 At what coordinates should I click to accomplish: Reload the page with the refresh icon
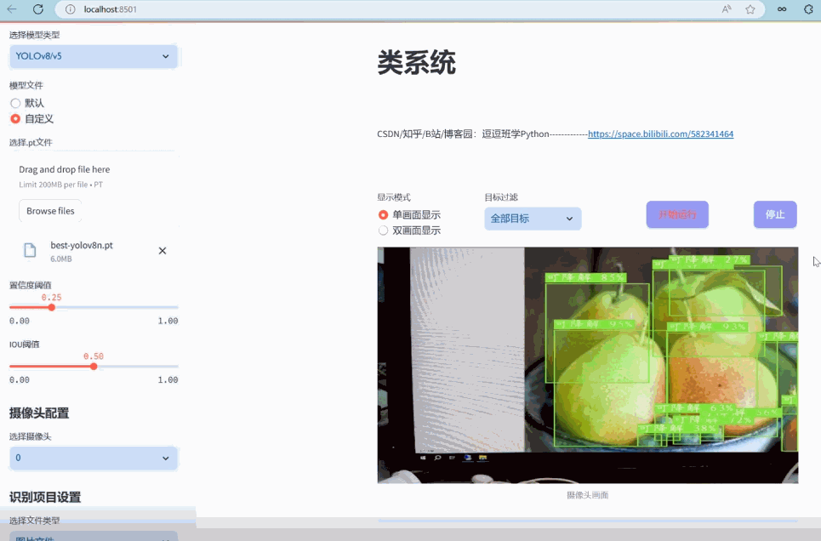37,9
